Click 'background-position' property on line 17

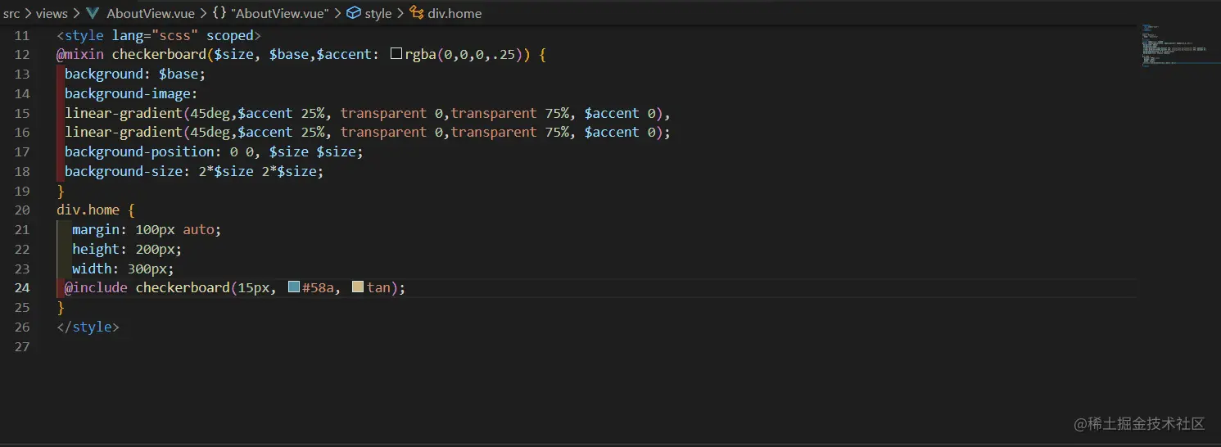[139, 151]
